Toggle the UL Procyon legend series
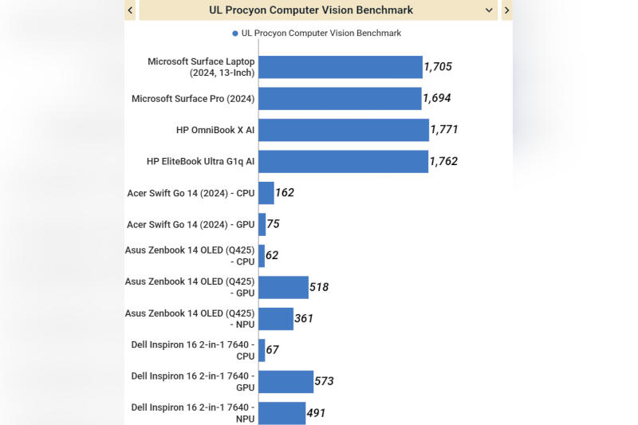Image resolution: width=638 pixels, height=425 pixels. coord(321,33)
